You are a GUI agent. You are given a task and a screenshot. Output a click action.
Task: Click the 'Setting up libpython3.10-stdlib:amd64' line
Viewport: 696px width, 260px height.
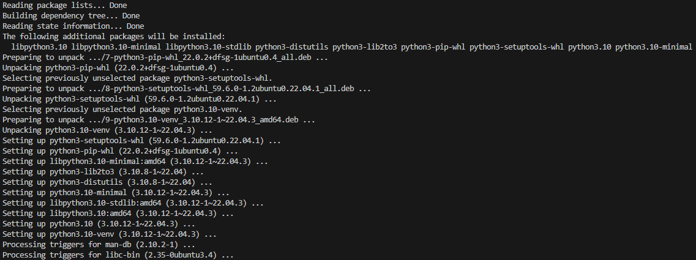coord(133,203)
